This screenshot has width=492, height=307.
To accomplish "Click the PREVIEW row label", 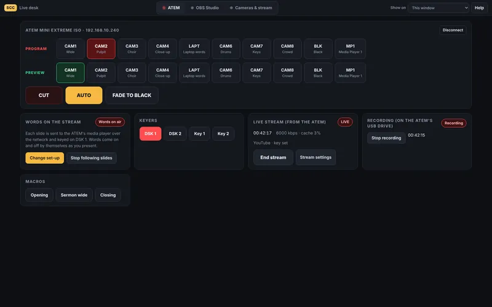I will tap(35, 72).
